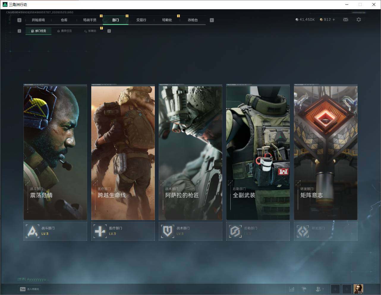The width and height of the screenshot is (381, 295).
Task: Click the 战术部门 shield emblem icon
Action: pos(168,231)
